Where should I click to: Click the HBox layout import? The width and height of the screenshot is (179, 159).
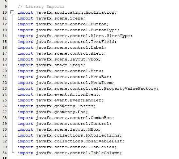coord(59,129)
